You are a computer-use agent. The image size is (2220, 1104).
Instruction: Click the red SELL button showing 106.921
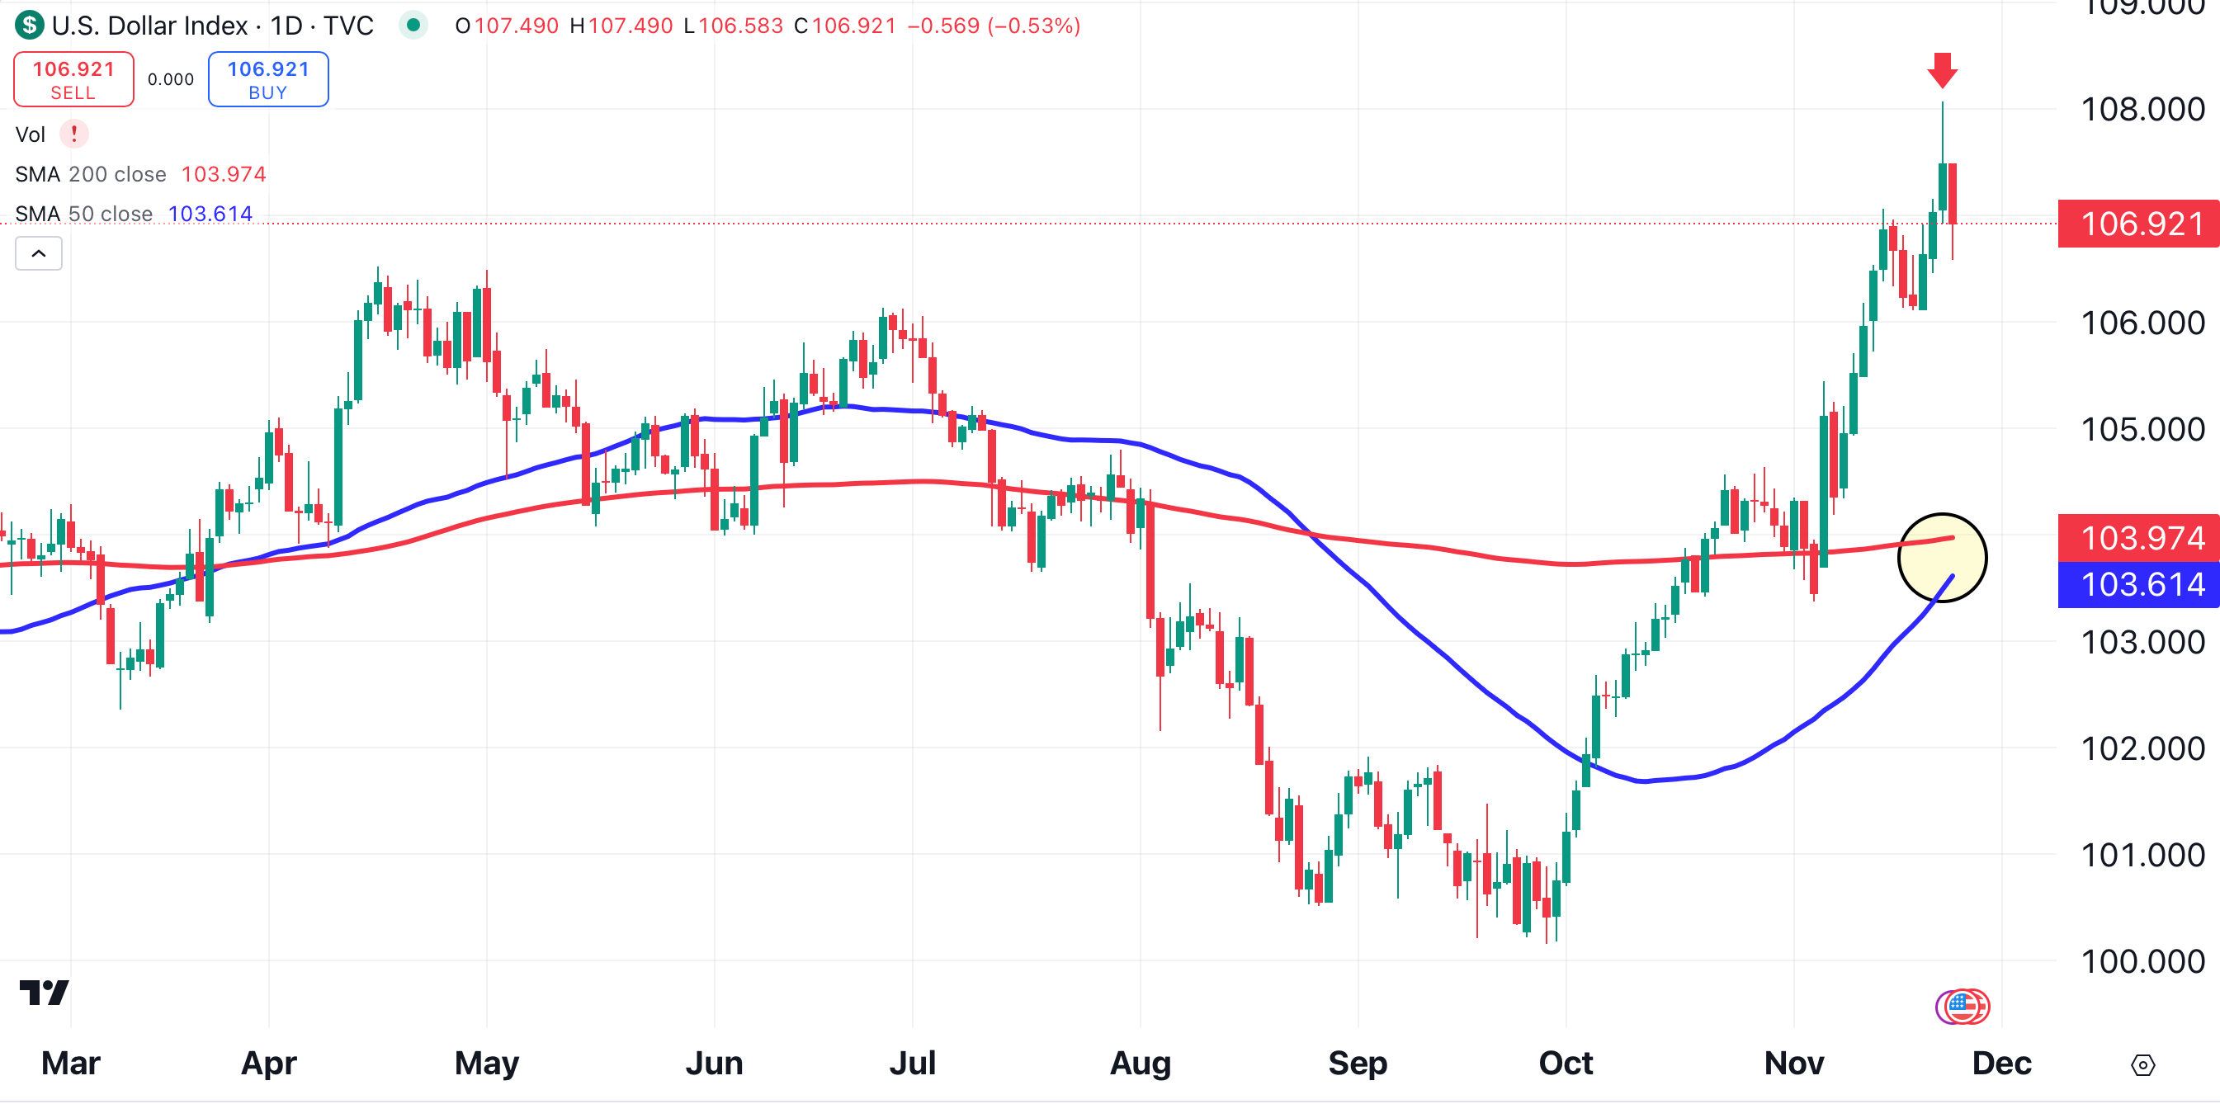[x=73, y=78]
